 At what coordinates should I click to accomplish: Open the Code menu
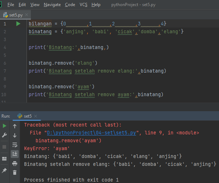pyautogui.click(x=70, y=5)
